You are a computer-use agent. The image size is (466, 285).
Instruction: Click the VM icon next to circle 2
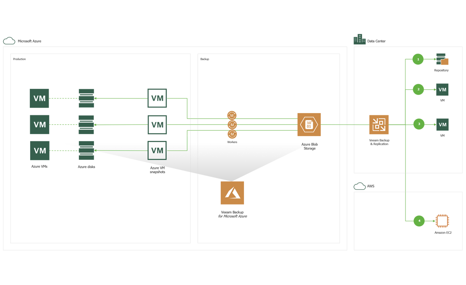[442, 90]
